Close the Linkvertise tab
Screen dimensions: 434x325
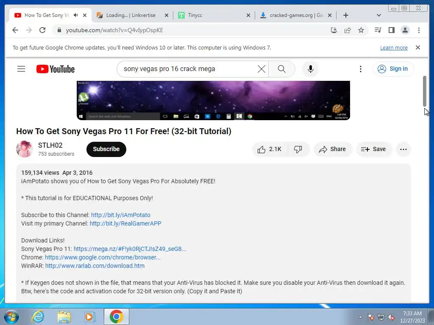tap(166, 15)
